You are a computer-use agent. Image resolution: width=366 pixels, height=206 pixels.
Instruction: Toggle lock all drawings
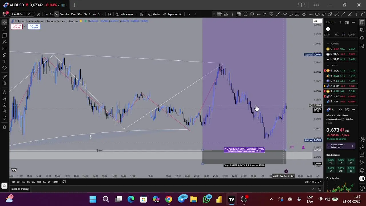point(4,105)
